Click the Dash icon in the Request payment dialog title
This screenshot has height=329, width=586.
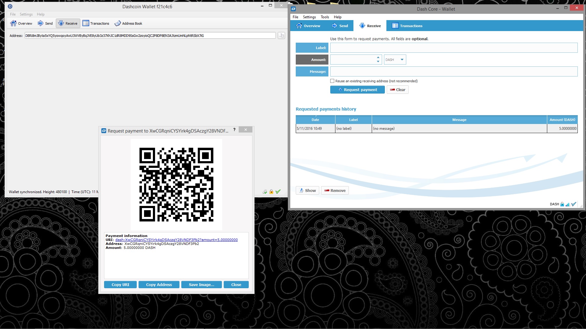coord(103,131)
